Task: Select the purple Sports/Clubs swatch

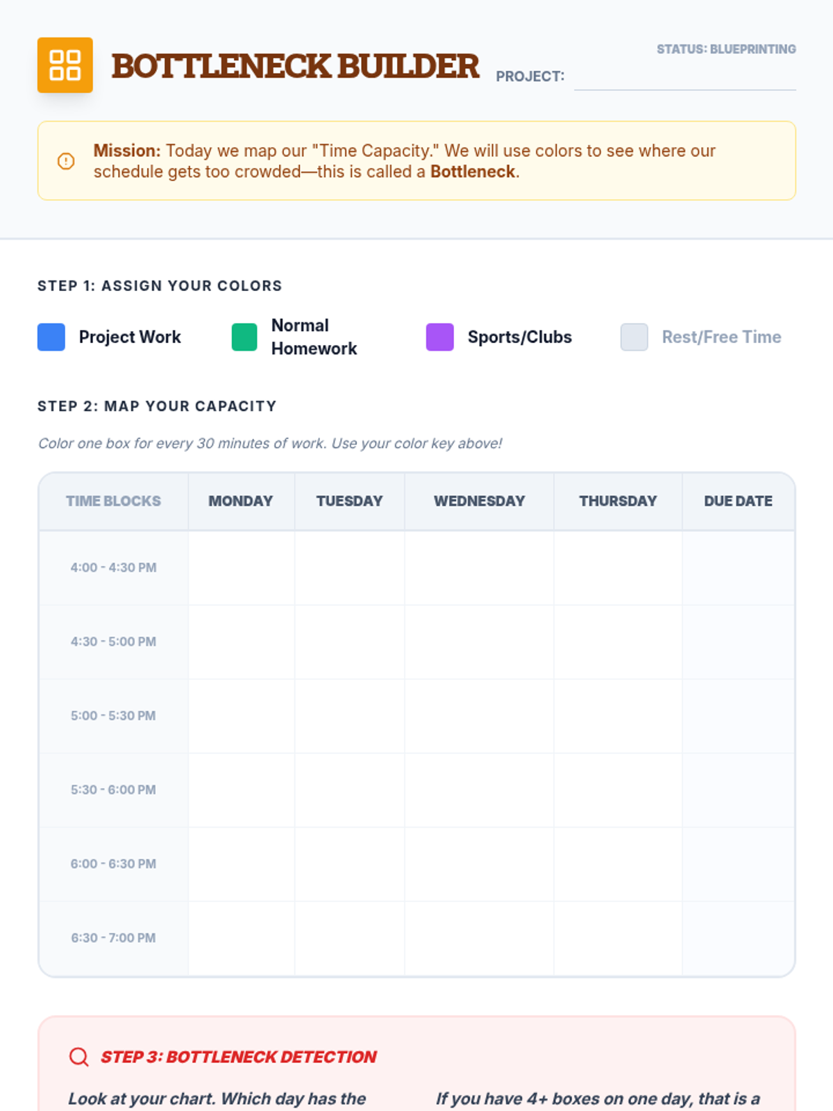Action: 440,337
